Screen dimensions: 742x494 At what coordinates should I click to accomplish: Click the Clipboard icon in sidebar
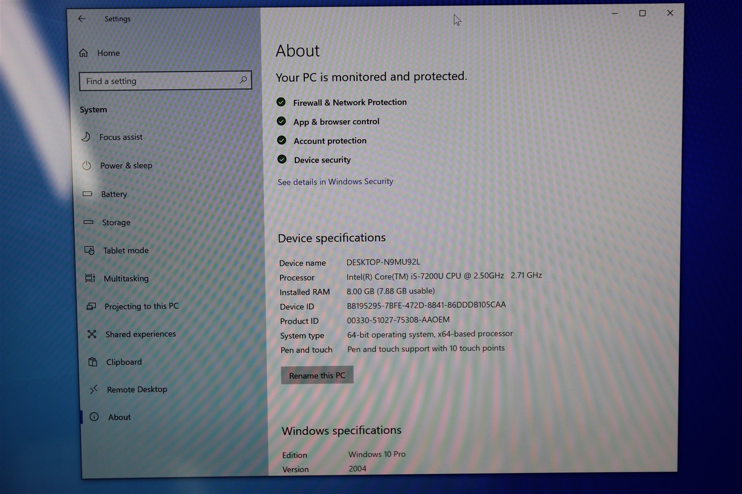93,362
